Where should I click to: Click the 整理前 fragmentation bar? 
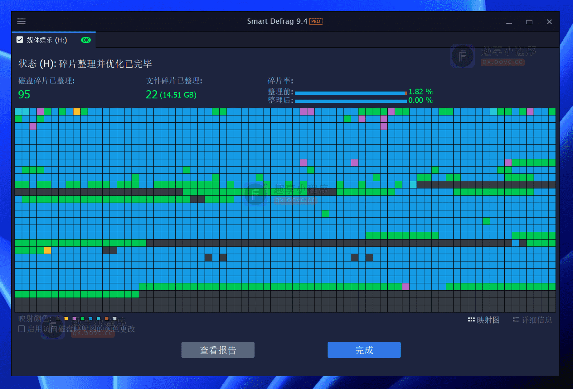351,93
